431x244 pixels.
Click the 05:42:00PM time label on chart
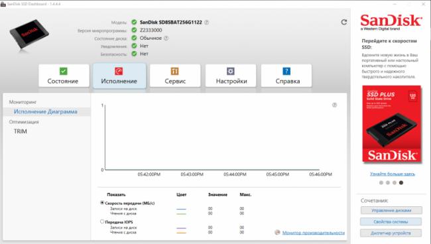coord(149,174)
